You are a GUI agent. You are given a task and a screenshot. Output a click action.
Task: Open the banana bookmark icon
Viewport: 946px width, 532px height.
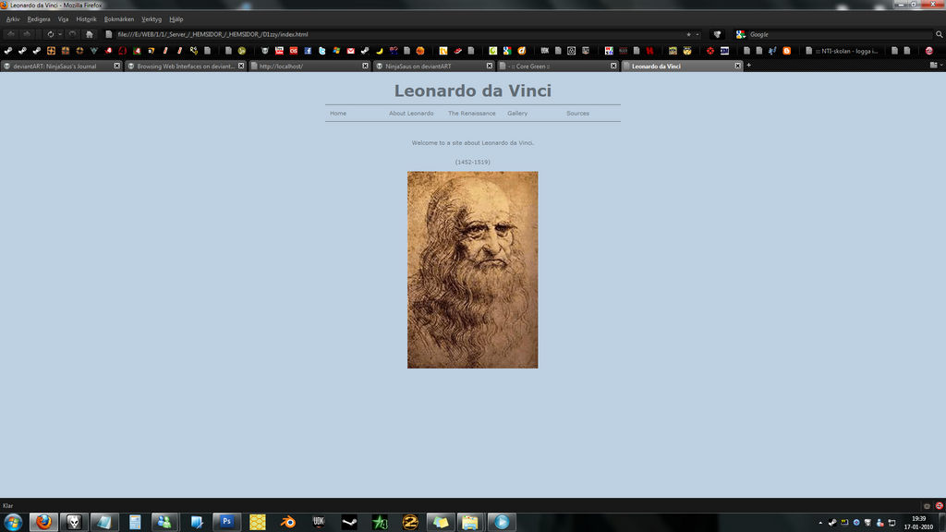coord(380,51)
